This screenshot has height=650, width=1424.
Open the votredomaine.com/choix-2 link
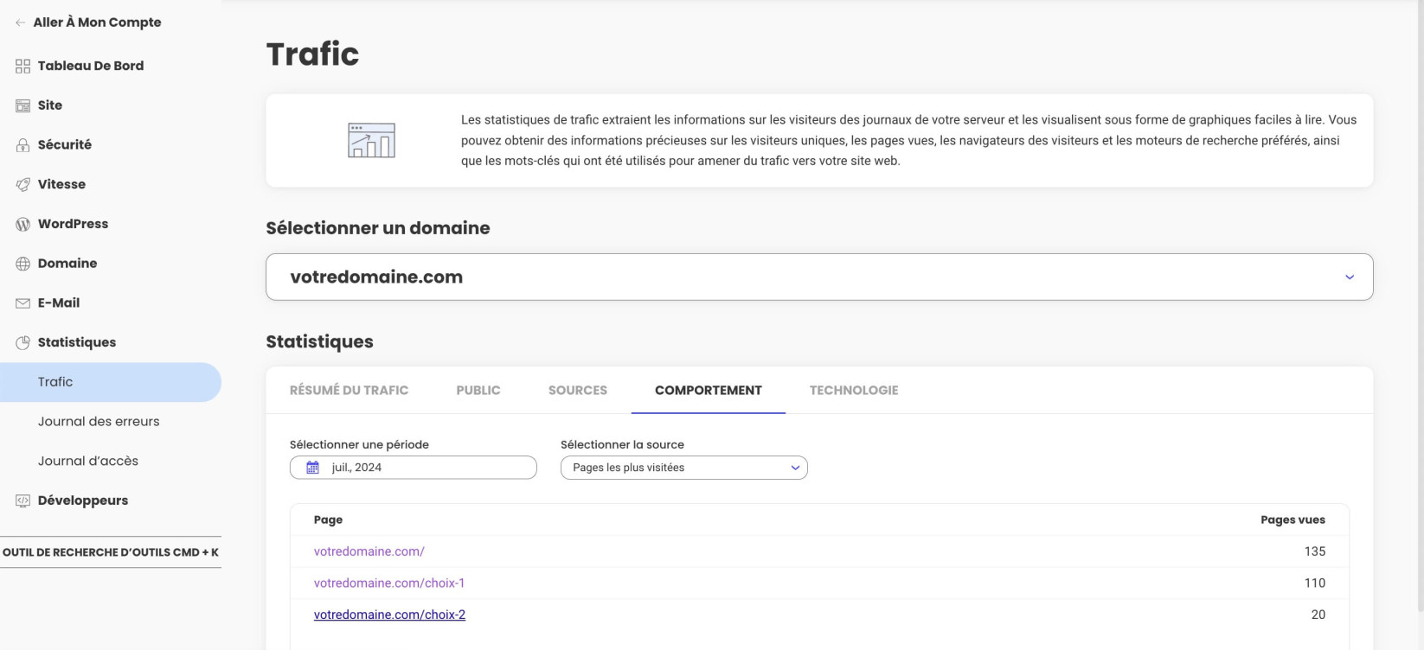click(389, 615)
